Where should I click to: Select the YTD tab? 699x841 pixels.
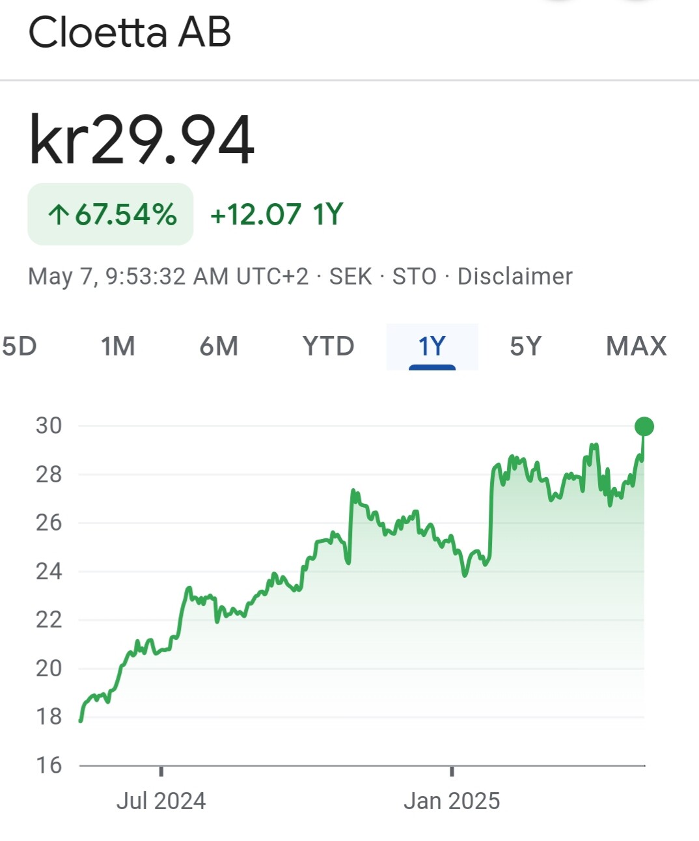(328, 346)
